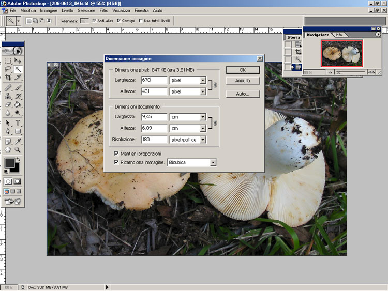Viewport: 388px width, 291px height.
Task: Select the Magic Wand tool in toolbox
Action: [18, 68]
